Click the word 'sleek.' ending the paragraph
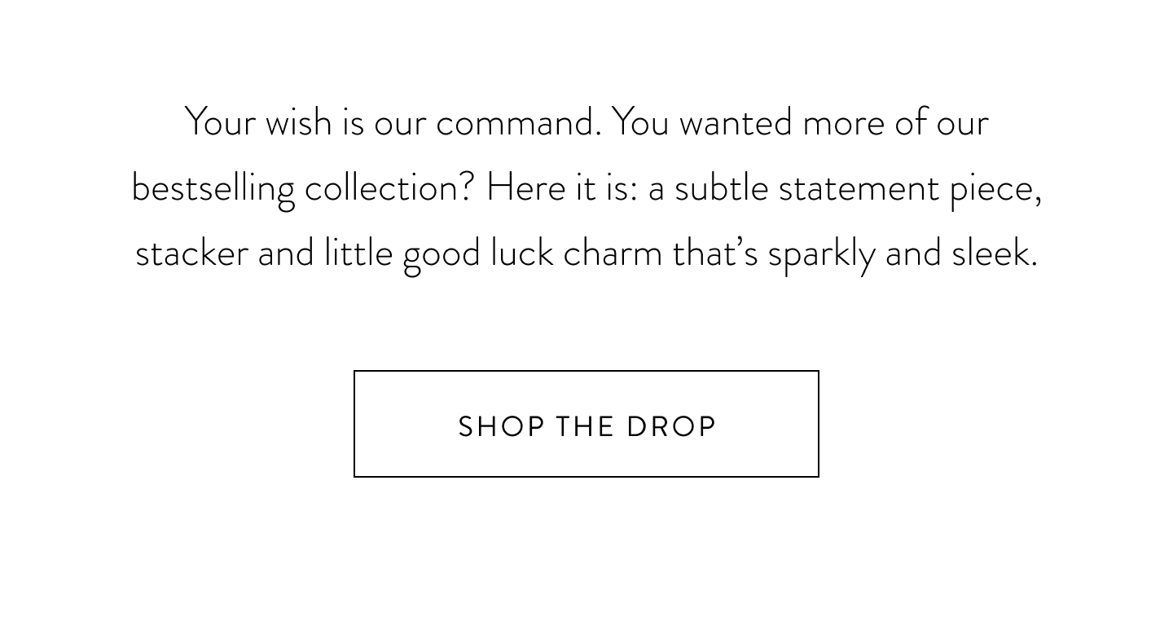Viewport: 1173px width, 626px height. (x=995, y=253)
